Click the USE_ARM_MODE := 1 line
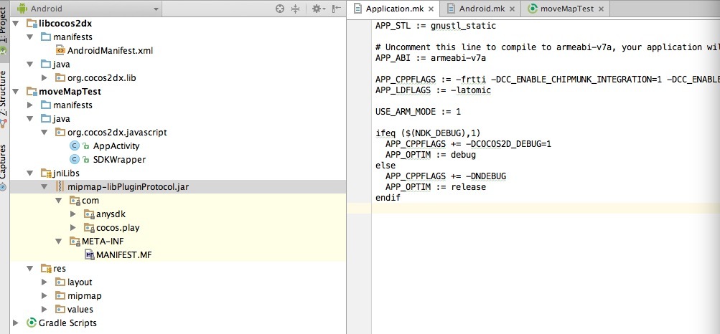720x334 pixels. click(418, 111)
